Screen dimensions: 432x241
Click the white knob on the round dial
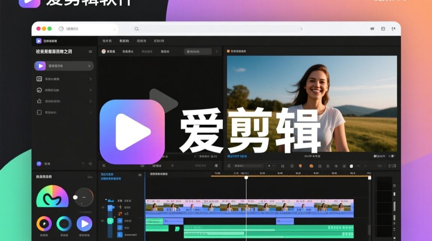tap(75, 197)
